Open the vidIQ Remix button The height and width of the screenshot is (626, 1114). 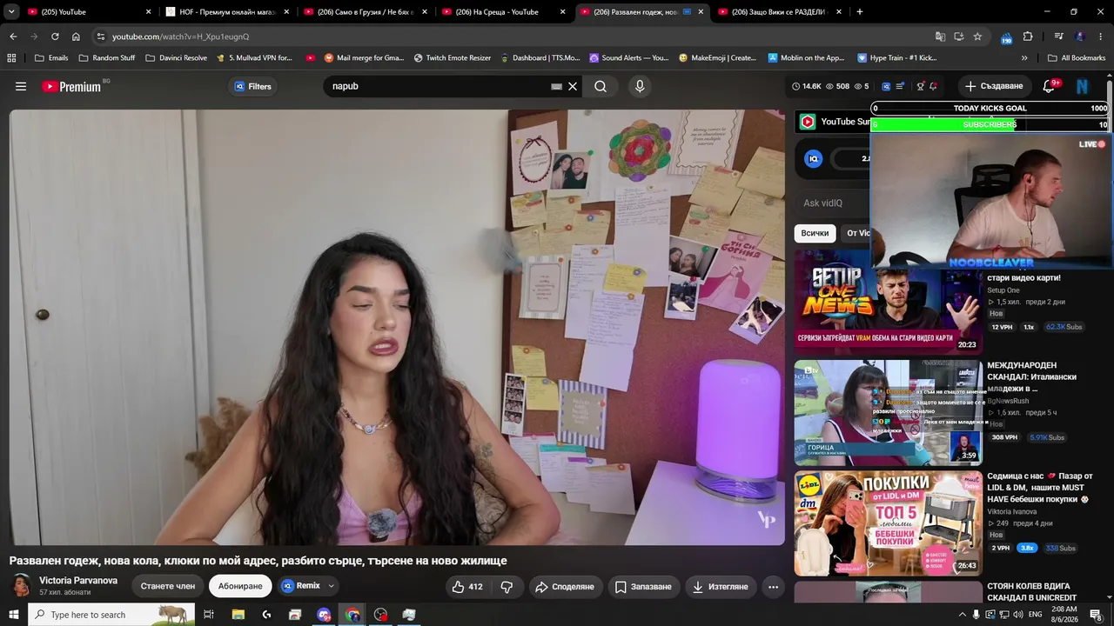pos(301,586)
